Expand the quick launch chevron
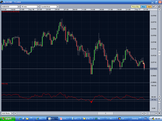Viewport: 162px width, 121px height. [31, 118]
